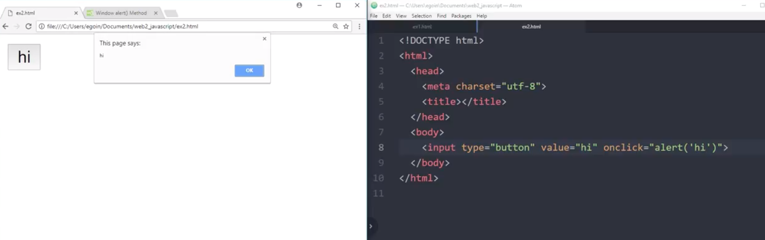Dismiss the alert dialog with X
This screenshot has height=240, width=765.
click(264, 38)
